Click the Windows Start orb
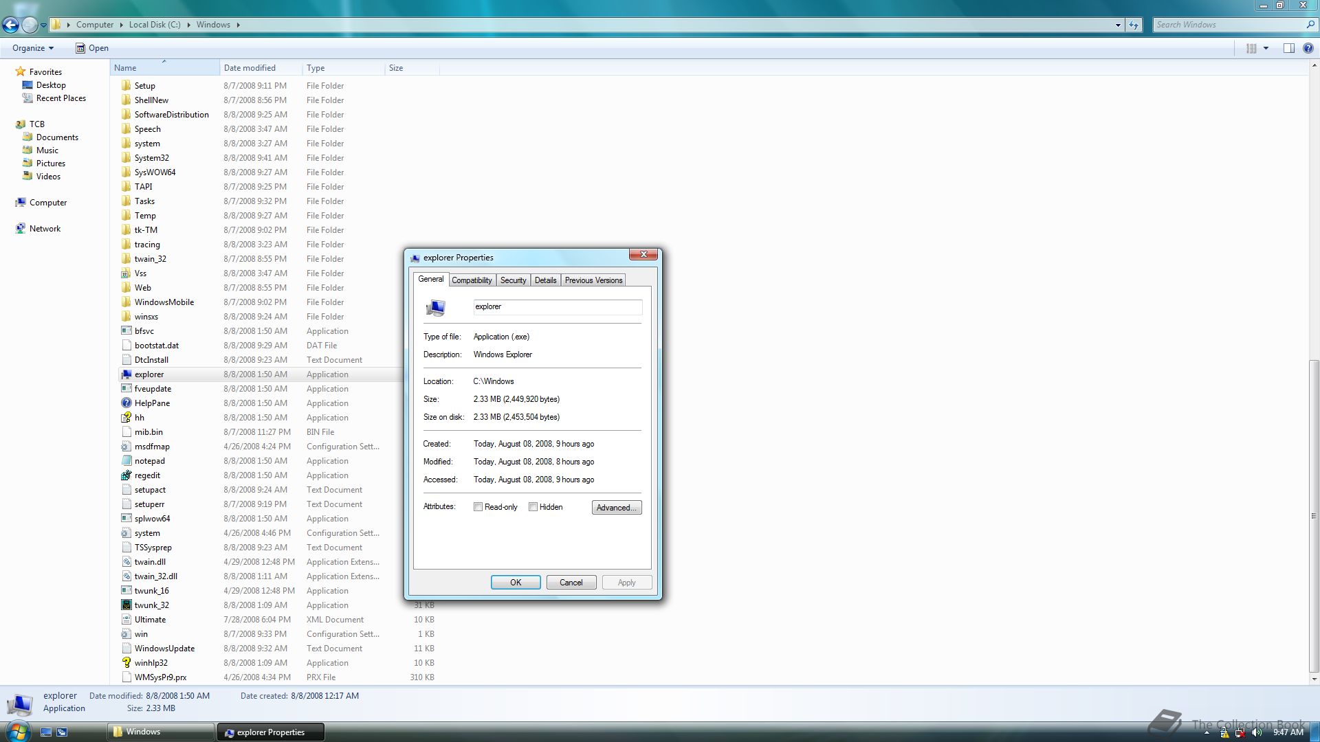The image size is (1320, 742). pos(19,731)
